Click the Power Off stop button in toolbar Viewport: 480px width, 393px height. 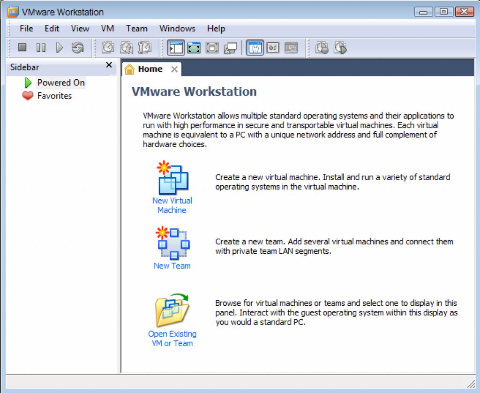(22, 47)
